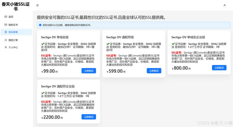Click the ¥99.00/年 price

[x=50, y=71]
